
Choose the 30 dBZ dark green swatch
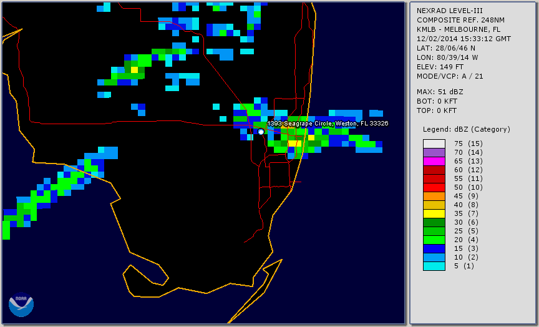click(434, 222)
